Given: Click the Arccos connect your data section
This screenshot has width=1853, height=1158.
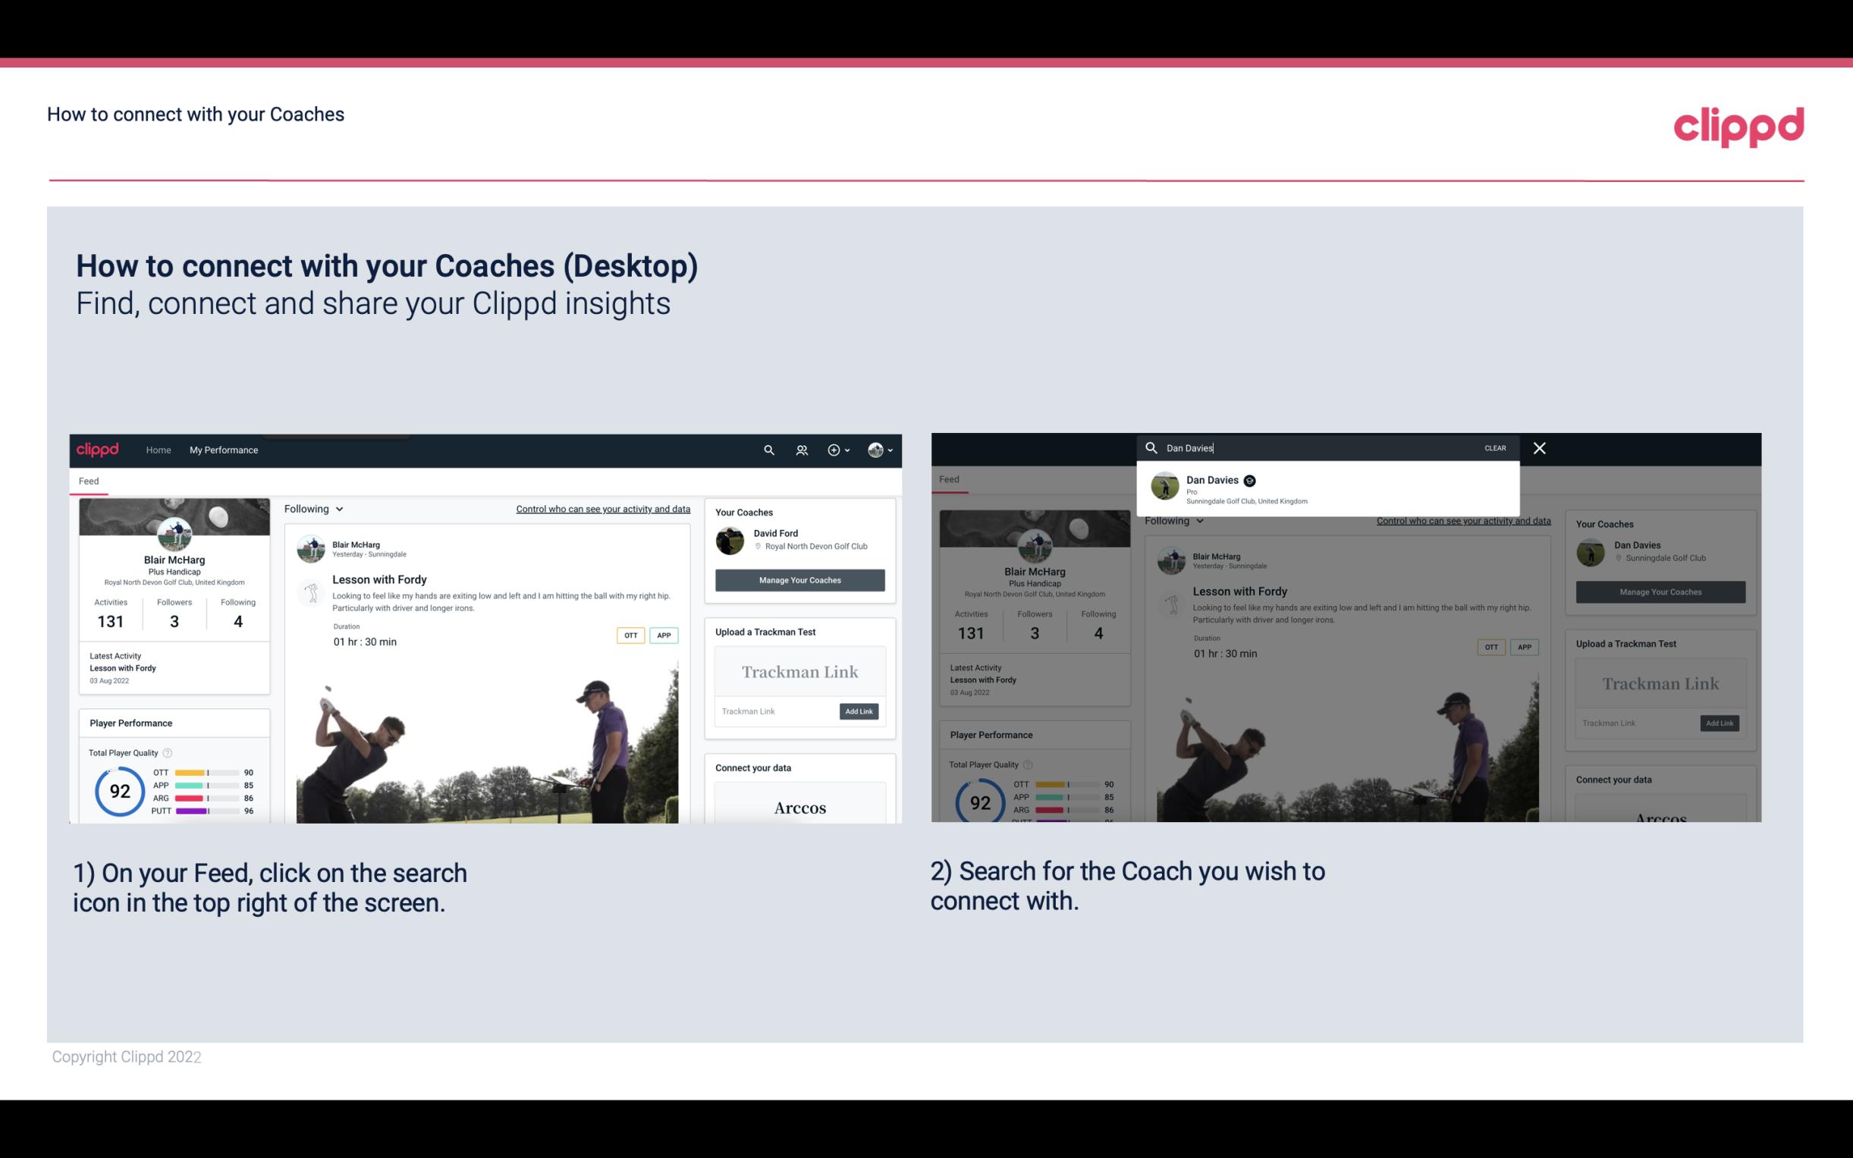Looking at the screenshot, I should (x=799, y=807).
